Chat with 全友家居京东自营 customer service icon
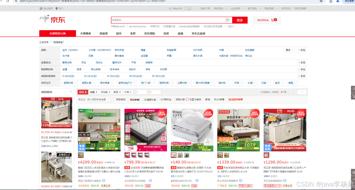The image size is (355, 190). pos(151,181)
